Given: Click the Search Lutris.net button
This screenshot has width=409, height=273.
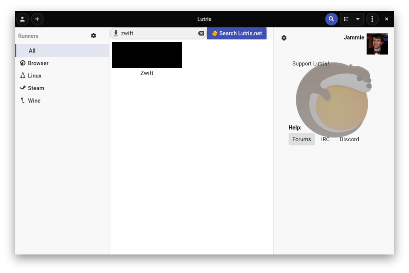Looking at the screenshot, I should [x=236, y=34].
